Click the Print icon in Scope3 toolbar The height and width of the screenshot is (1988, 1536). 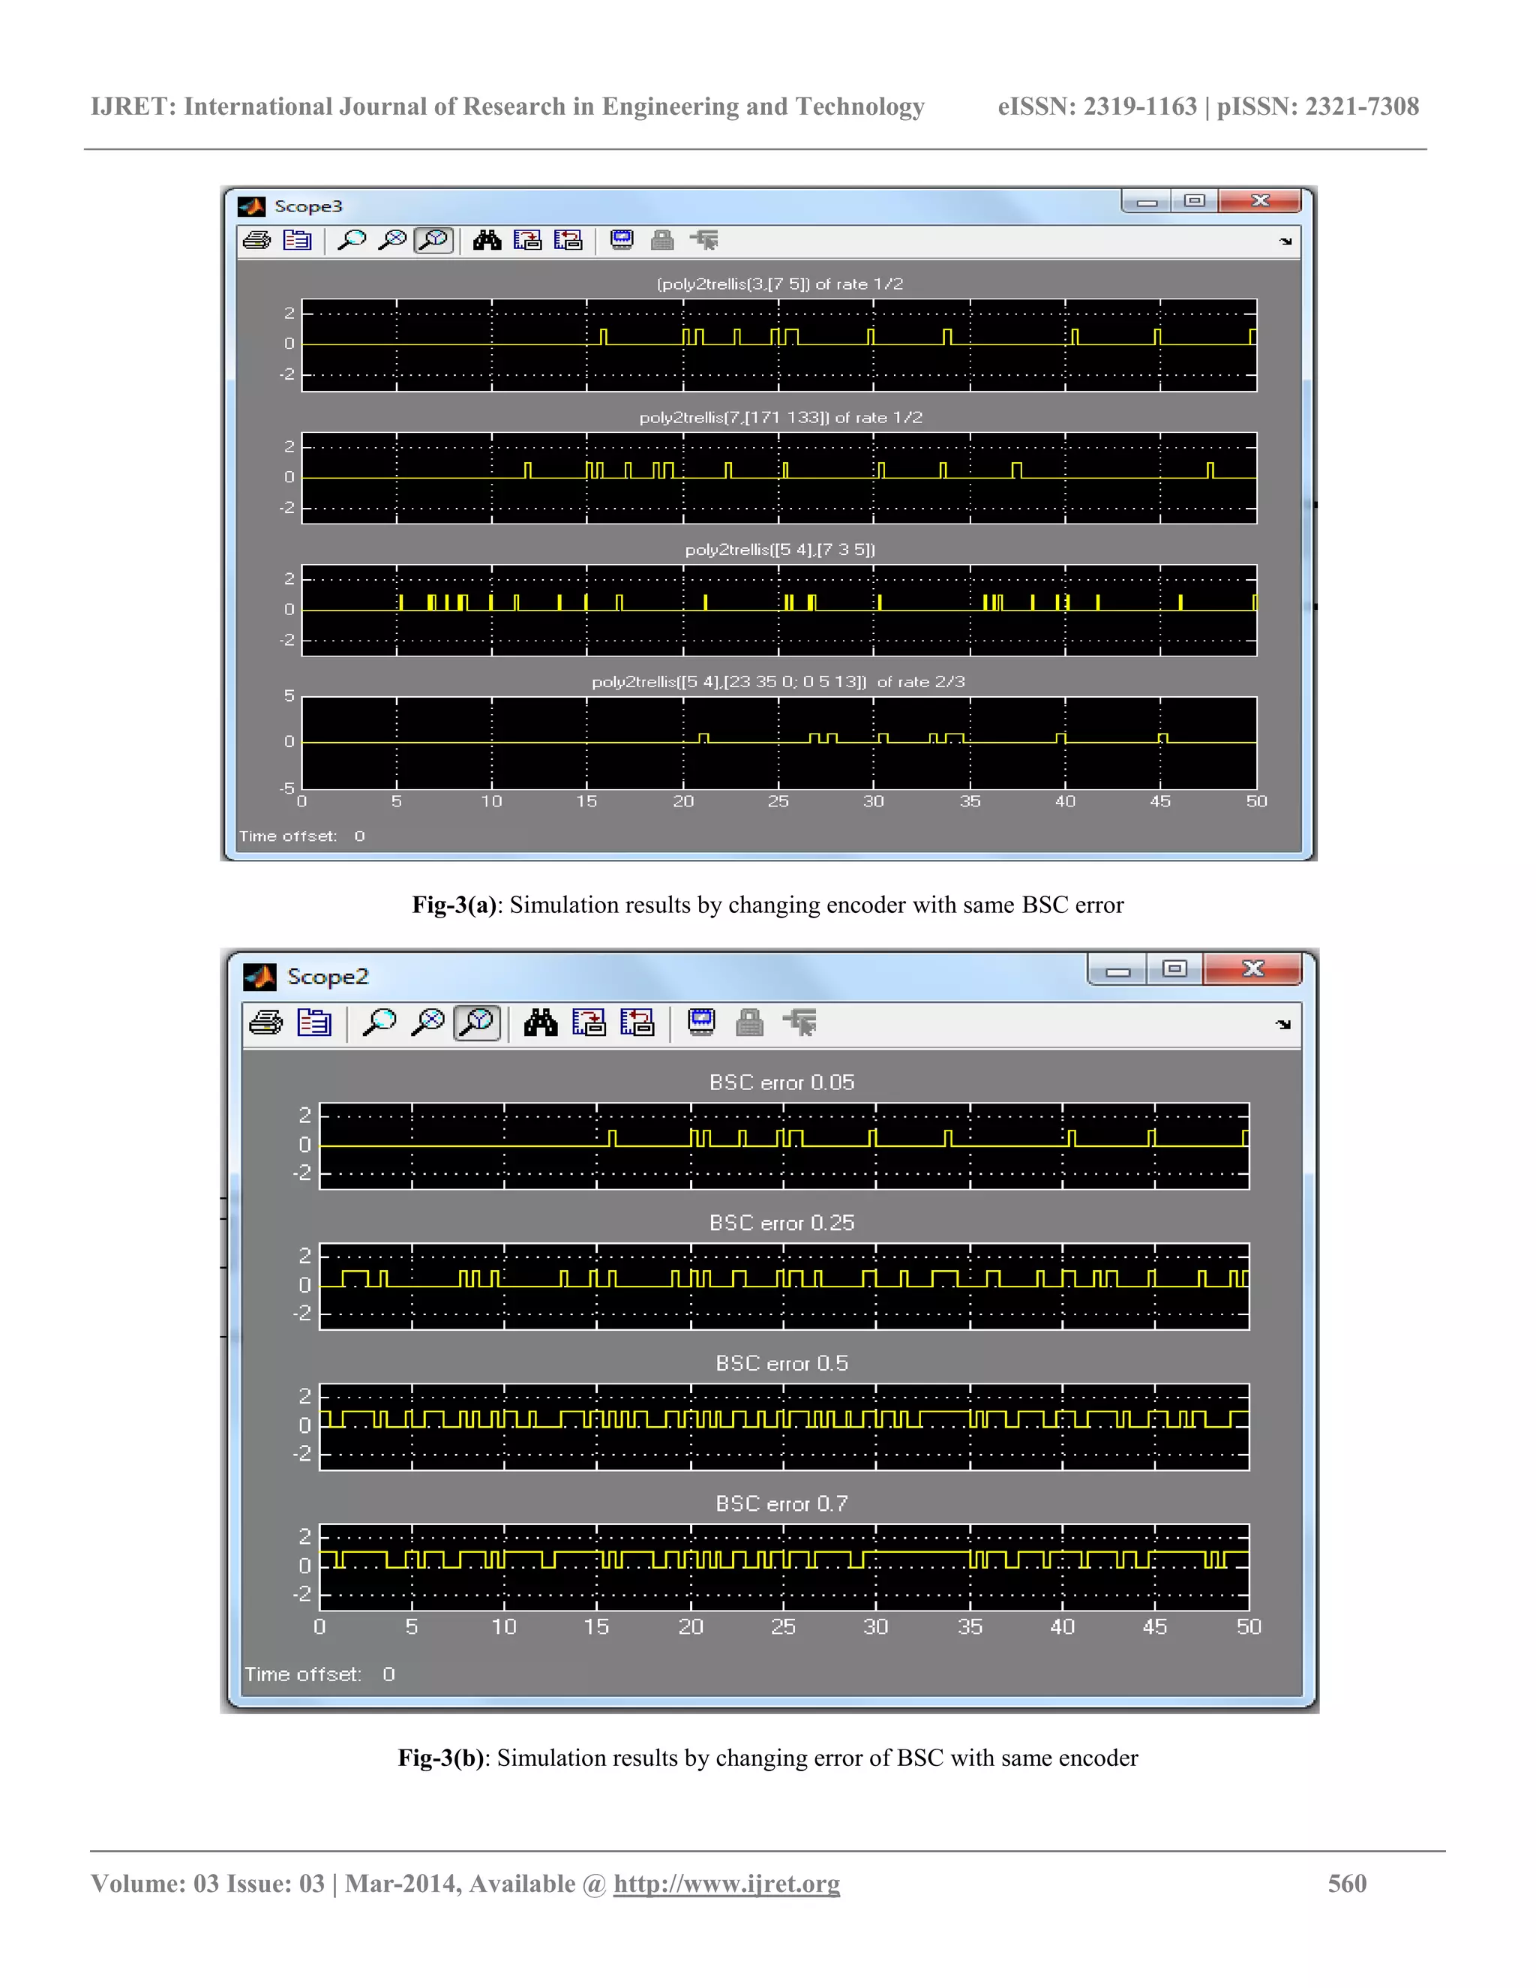click(x=256, y=240)
